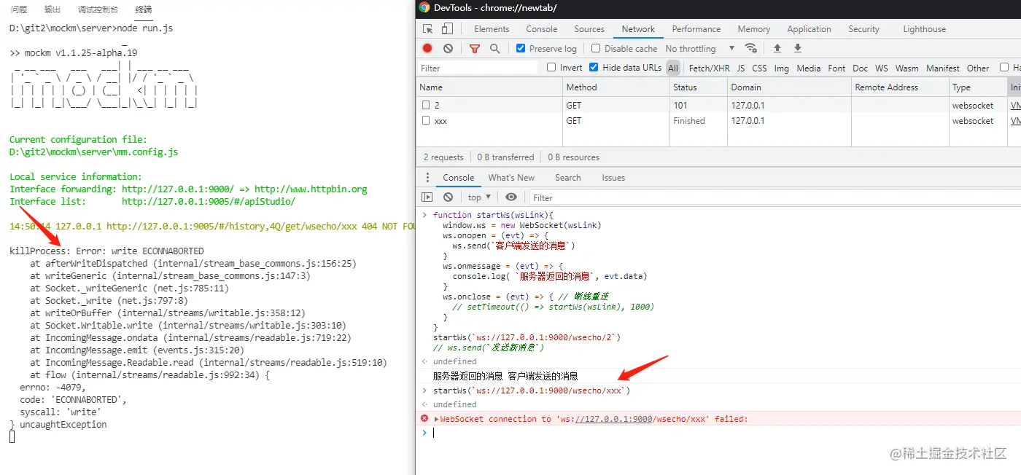Image resolution: width=1021 pixels, height=475 pixels.
Task: Toggle the device toolbar icon
Action: 447,29
